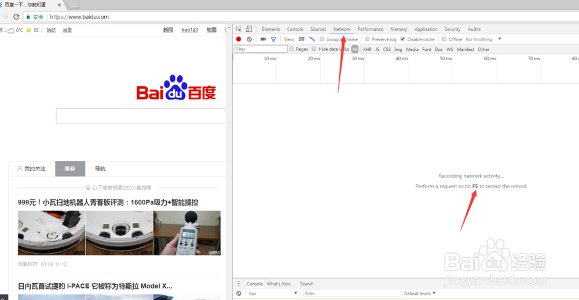
Task: Tick the Offline checkbox
Action: (x=445, y=39)
